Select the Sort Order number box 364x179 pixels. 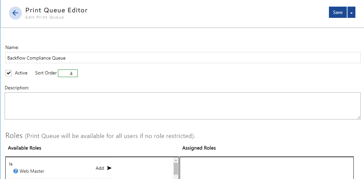(x=68, y=73)
